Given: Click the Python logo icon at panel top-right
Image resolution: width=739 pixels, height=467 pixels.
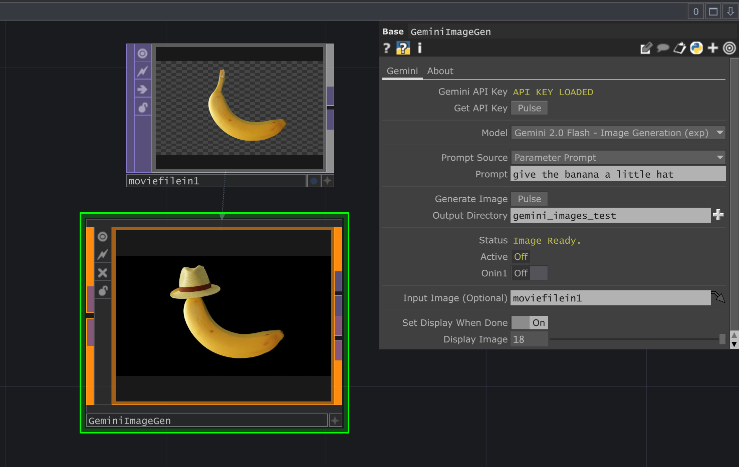Looking at the screenshot, I should pos(696,48).
